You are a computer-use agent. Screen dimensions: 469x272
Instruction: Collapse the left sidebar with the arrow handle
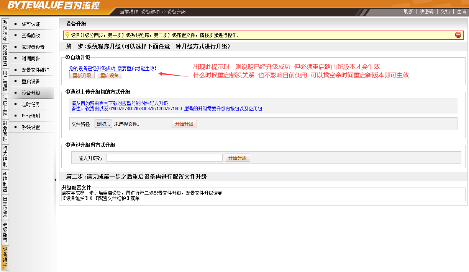click(x=55, y=180)
